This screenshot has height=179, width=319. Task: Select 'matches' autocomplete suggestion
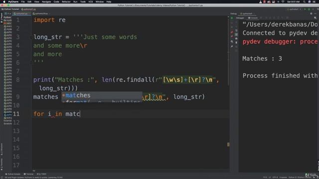point(102,95)
